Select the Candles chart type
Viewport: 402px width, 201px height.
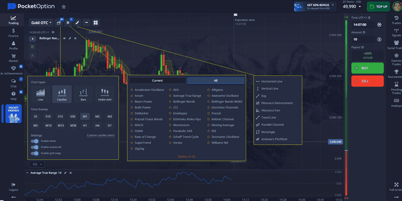(62, 94)
